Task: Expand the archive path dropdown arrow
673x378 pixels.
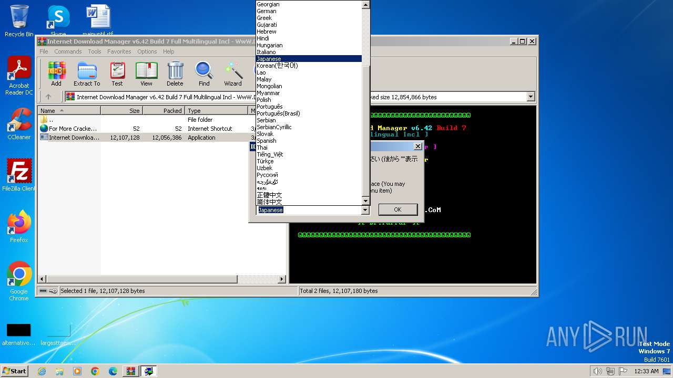Action: coord(531,97)
